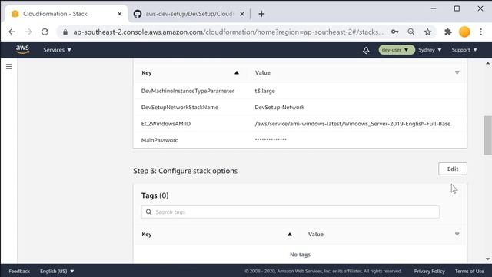Open the Chrome three-dot menu
The height and width of the screenshot is (277, 492).
coord(480,32)
